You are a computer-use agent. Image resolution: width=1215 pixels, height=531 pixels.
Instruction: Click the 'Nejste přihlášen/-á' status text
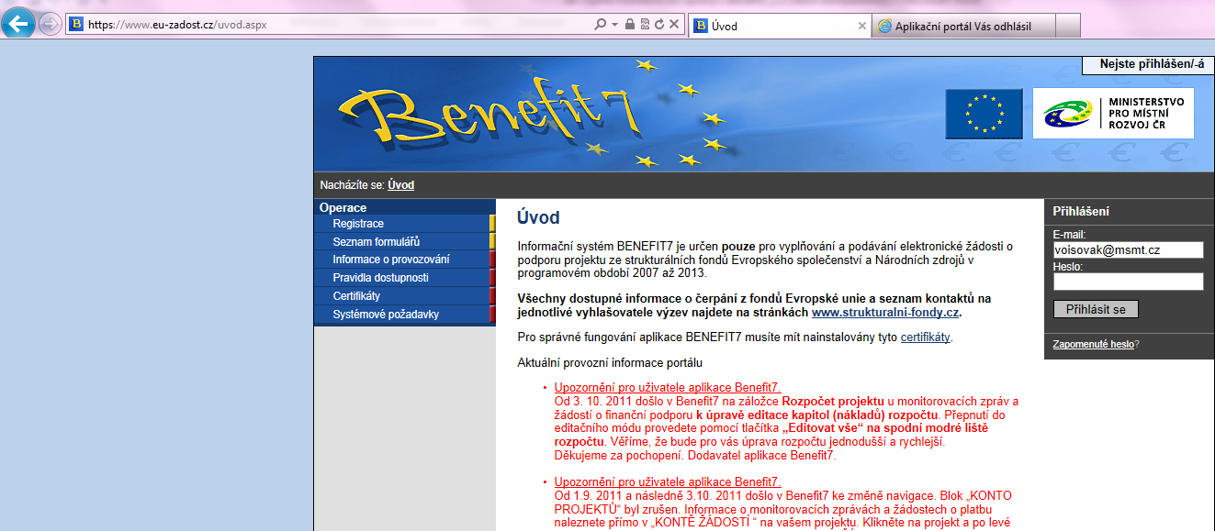pos(1151,64)
